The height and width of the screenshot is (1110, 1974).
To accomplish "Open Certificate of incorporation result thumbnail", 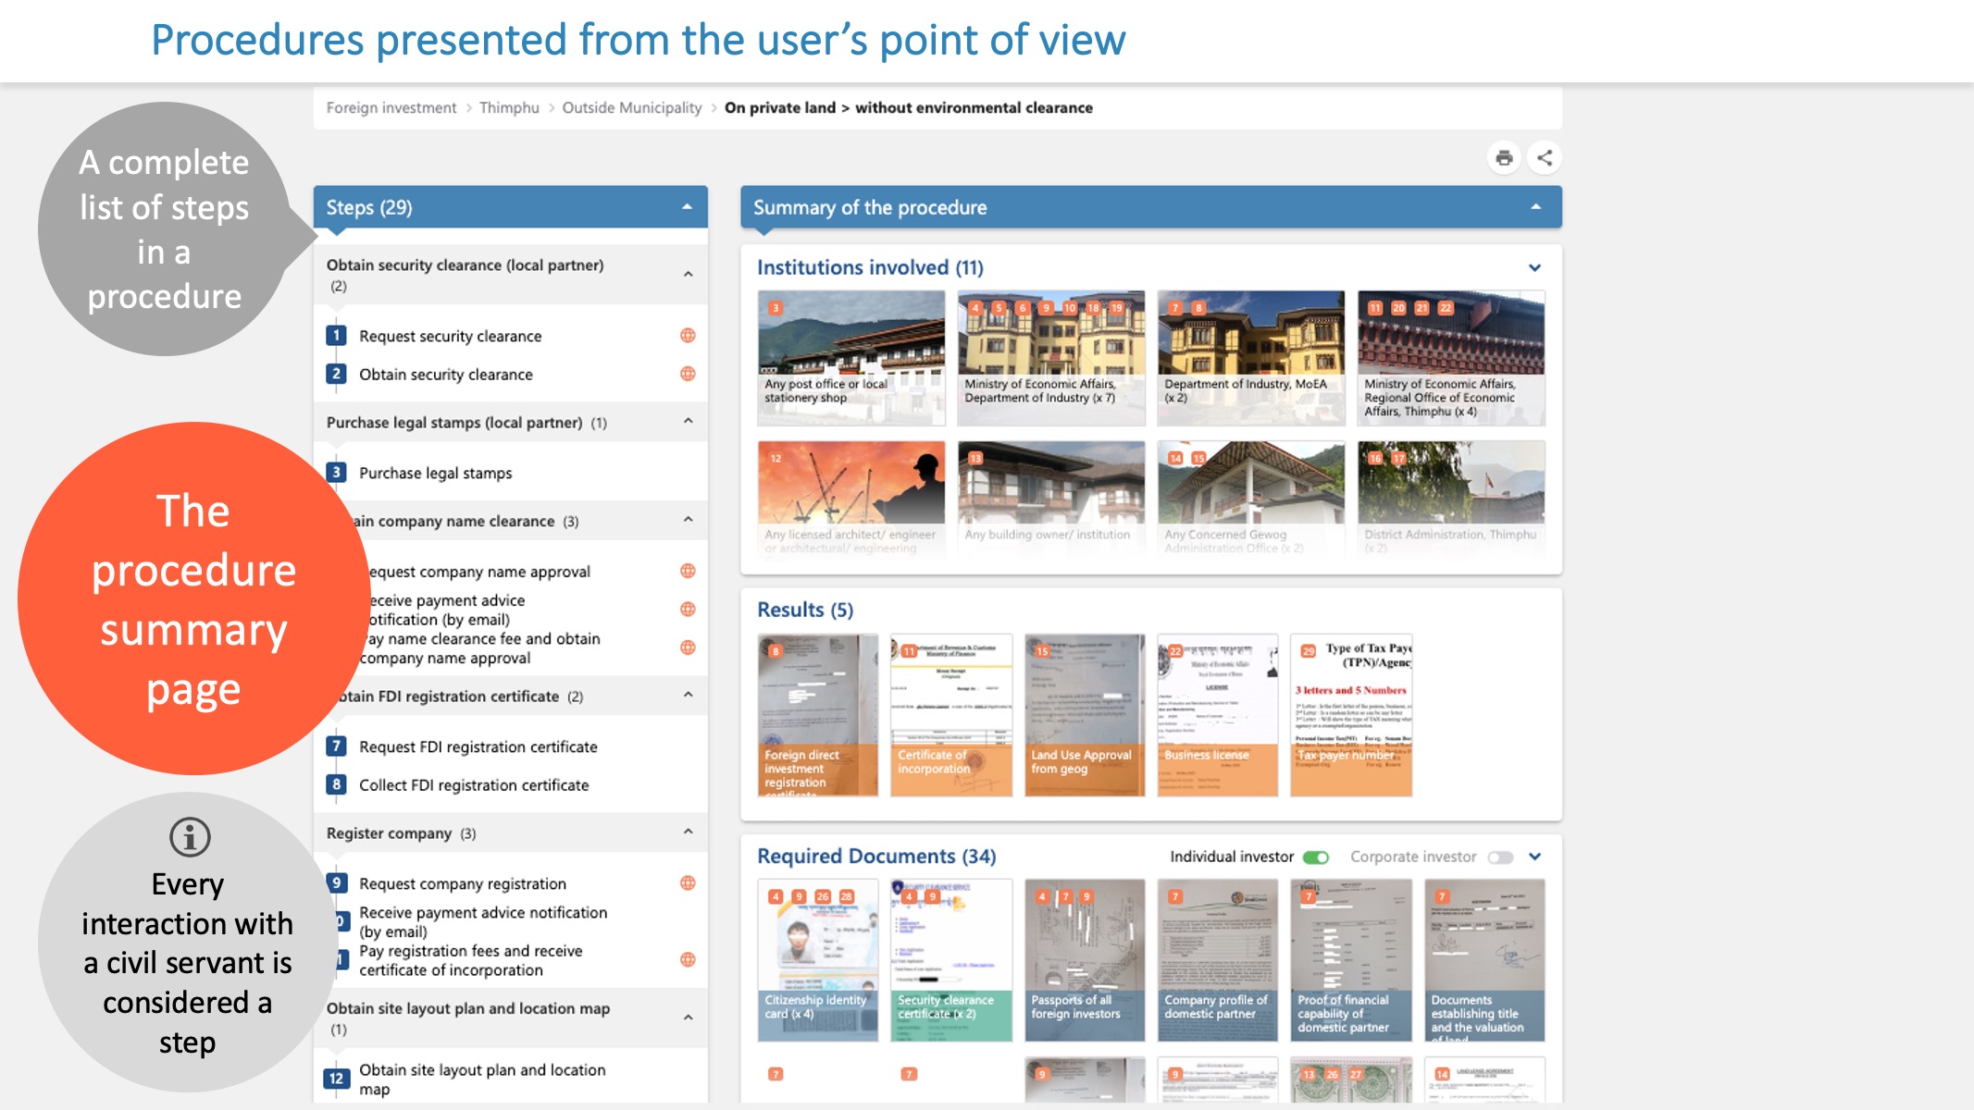I will click(951, 715).
